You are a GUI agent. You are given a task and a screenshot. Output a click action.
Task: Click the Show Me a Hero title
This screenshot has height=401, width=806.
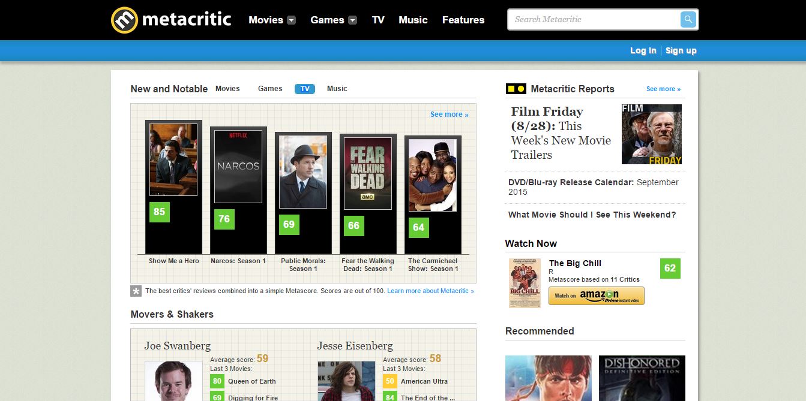coord(174,261)
